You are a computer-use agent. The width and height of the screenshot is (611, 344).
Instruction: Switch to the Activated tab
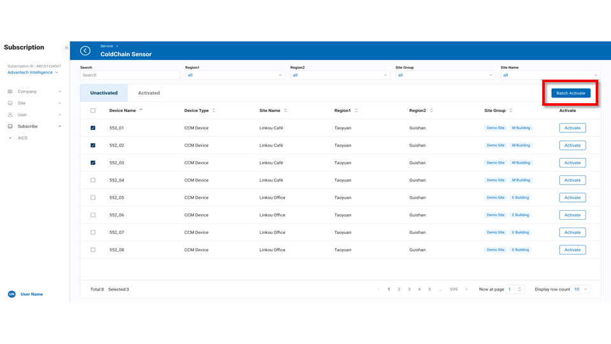[149, 93]
